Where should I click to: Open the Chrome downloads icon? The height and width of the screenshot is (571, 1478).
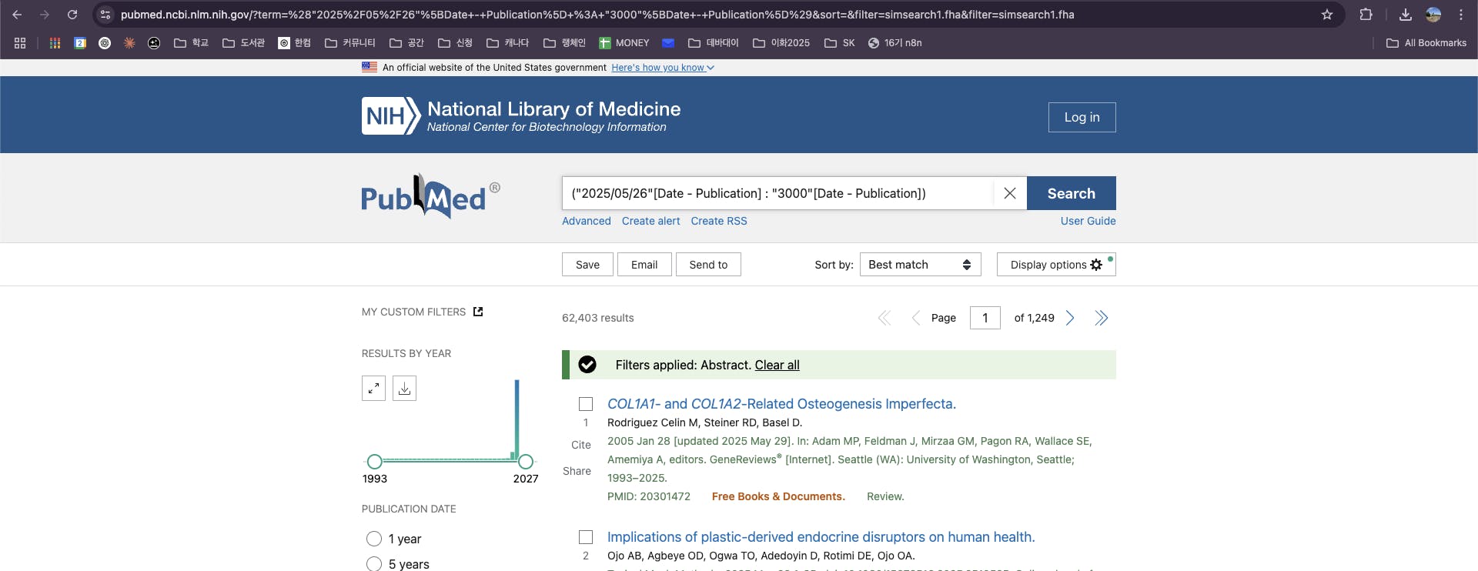click(1405, 15)
